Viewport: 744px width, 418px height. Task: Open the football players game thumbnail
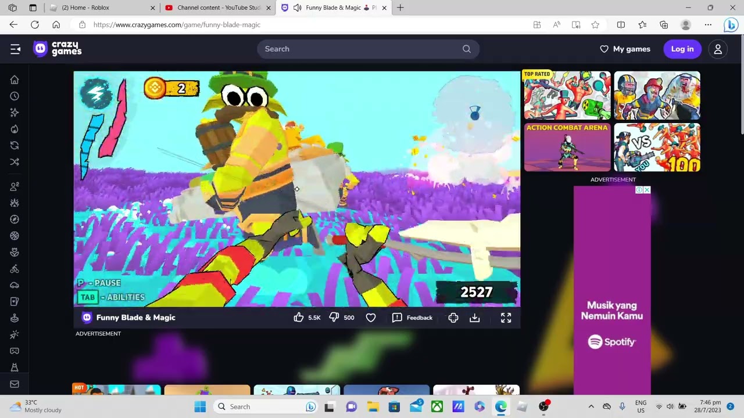657,95
